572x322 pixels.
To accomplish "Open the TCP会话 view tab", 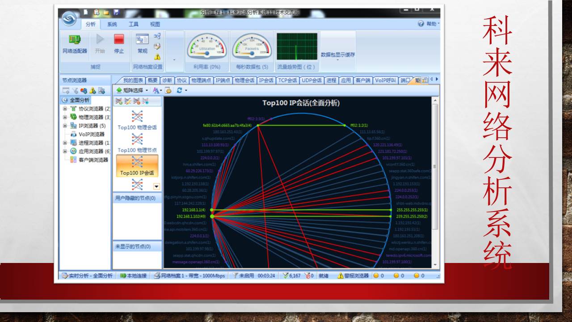I will click(x=287, y=80).
